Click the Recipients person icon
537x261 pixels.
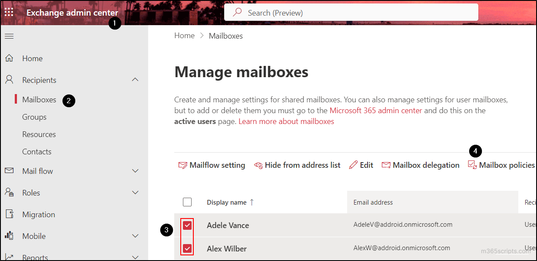pyautogui.click(x=9, y=80)
